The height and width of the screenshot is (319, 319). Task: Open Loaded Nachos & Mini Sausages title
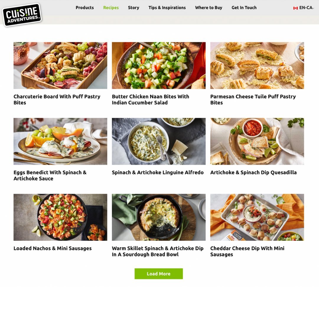(53, 248)
